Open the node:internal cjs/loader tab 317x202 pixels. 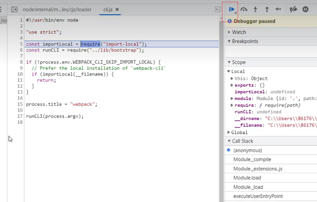[57, 9]
